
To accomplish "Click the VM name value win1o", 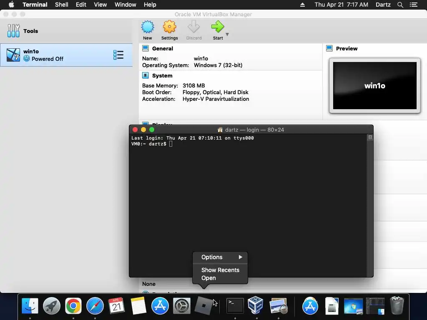I will 201,58.
